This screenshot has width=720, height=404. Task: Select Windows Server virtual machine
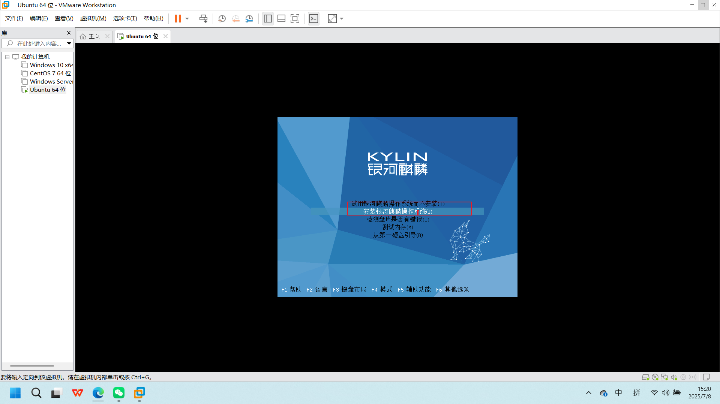(x=51, y=82)
